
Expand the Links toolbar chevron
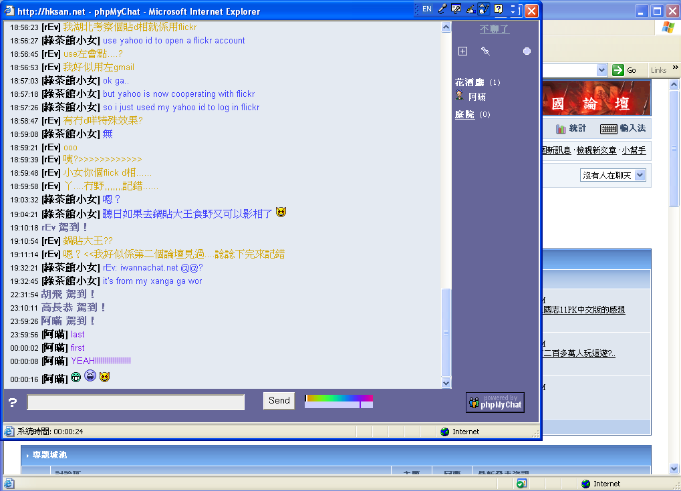coord(676,67)
